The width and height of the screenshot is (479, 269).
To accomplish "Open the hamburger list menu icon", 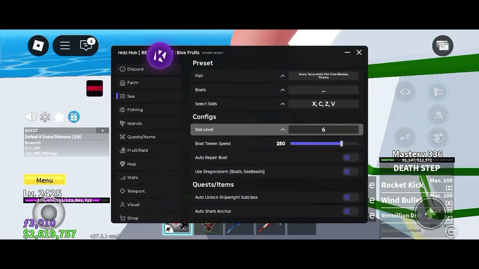I will [x=65, y=46].
